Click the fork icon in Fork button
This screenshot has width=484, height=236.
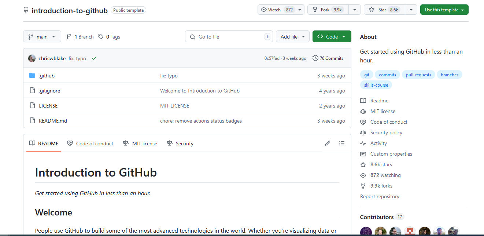tap(315, 10)
